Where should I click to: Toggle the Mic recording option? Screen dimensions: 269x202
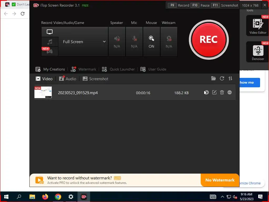[x=134, y=42]
